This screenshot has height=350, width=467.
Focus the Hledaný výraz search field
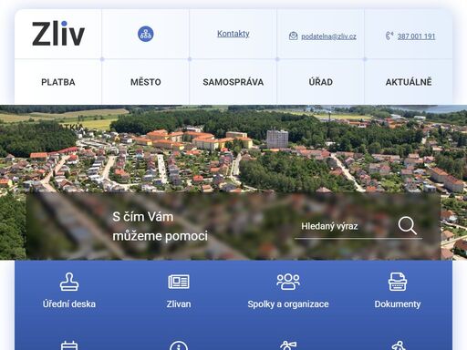pos(345,226)
